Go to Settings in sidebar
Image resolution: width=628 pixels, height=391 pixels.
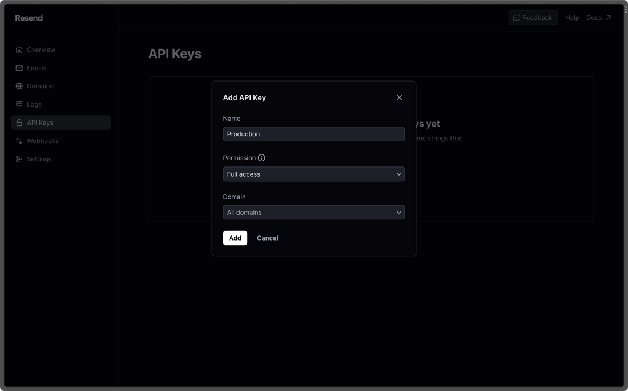[x=39, y=159]
